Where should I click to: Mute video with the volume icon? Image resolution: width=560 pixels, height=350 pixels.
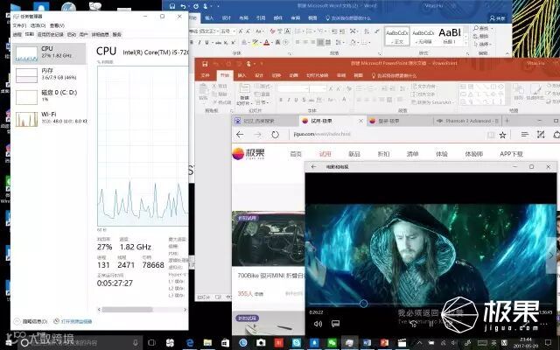tap(318, 324)
